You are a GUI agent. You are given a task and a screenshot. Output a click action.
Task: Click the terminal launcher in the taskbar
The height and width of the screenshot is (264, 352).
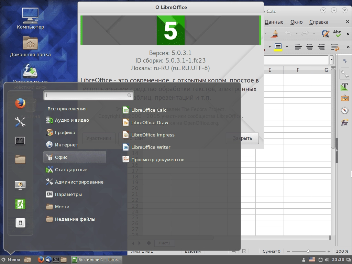[56, 260]
